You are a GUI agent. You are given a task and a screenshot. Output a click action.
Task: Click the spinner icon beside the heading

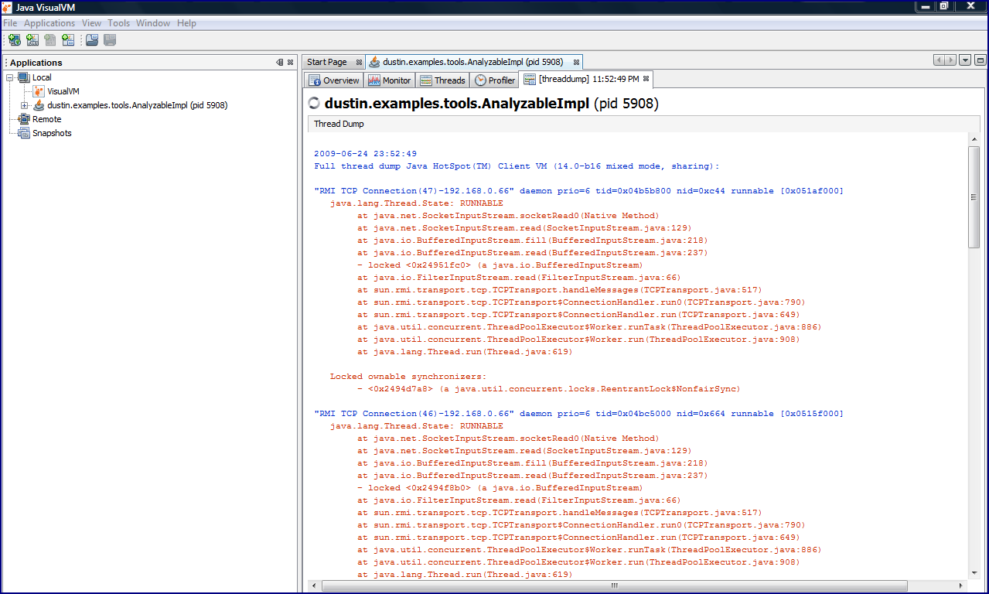(314, 104)
